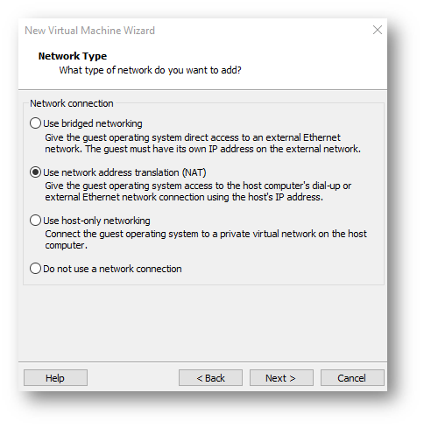
Task: Continue with the Next > button
Action: click(281, 378)
